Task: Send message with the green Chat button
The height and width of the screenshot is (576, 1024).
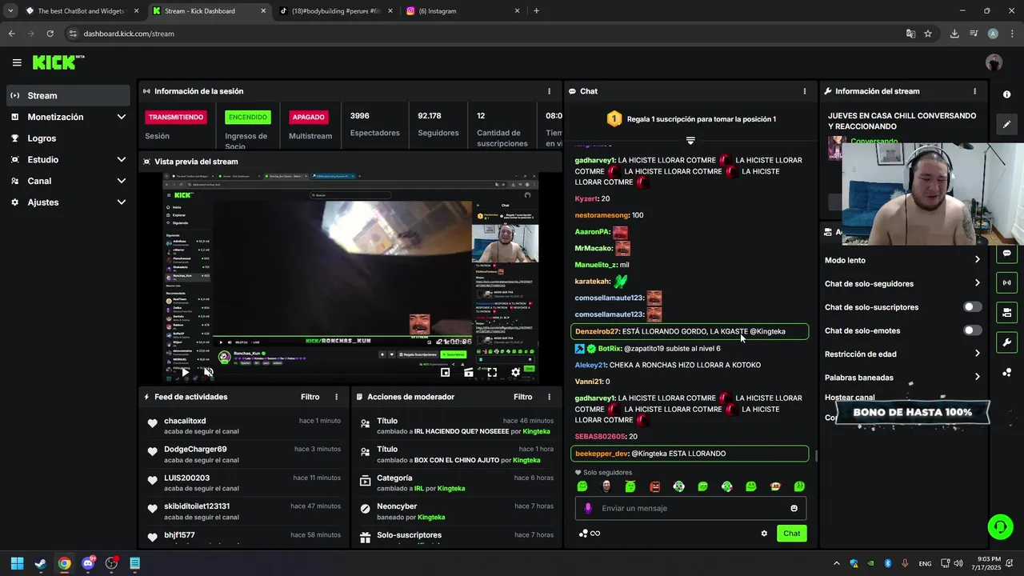Action: pos(791,534)
